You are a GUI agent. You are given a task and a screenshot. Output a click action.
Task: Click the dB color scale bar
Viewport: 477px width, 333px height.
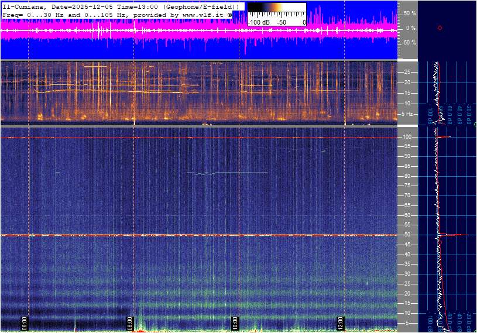[276, 11]
